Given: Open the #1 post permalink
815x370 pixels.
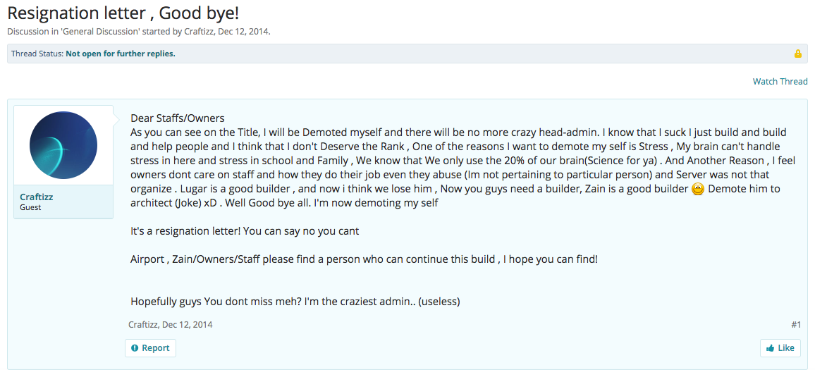Looking at the screenshot, I should (x=796, y=325).
